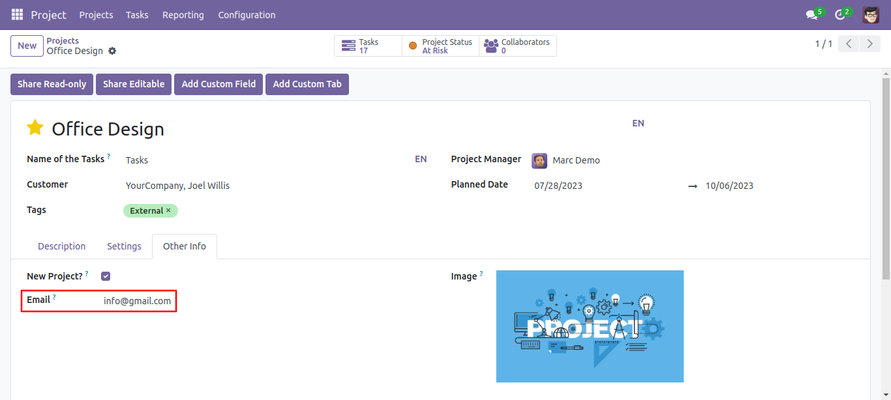Open the EN translation for Tasks name

point(421,159)
